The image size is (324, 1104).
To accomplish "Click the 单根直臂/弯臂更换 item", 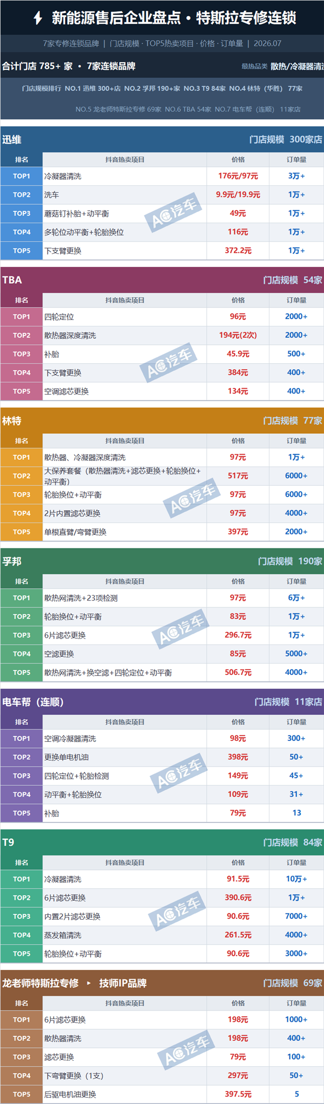I will [x=75, y=532].
